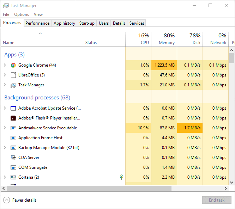Click the horizontal scrollbar right arrow
This screenshot has height=209, width=235.
[226, 189]
